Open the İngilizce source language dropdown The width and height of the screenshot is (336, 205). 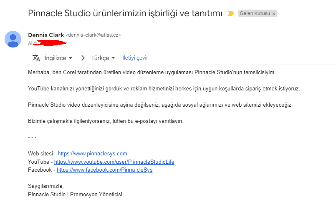[x=58, y=58]
